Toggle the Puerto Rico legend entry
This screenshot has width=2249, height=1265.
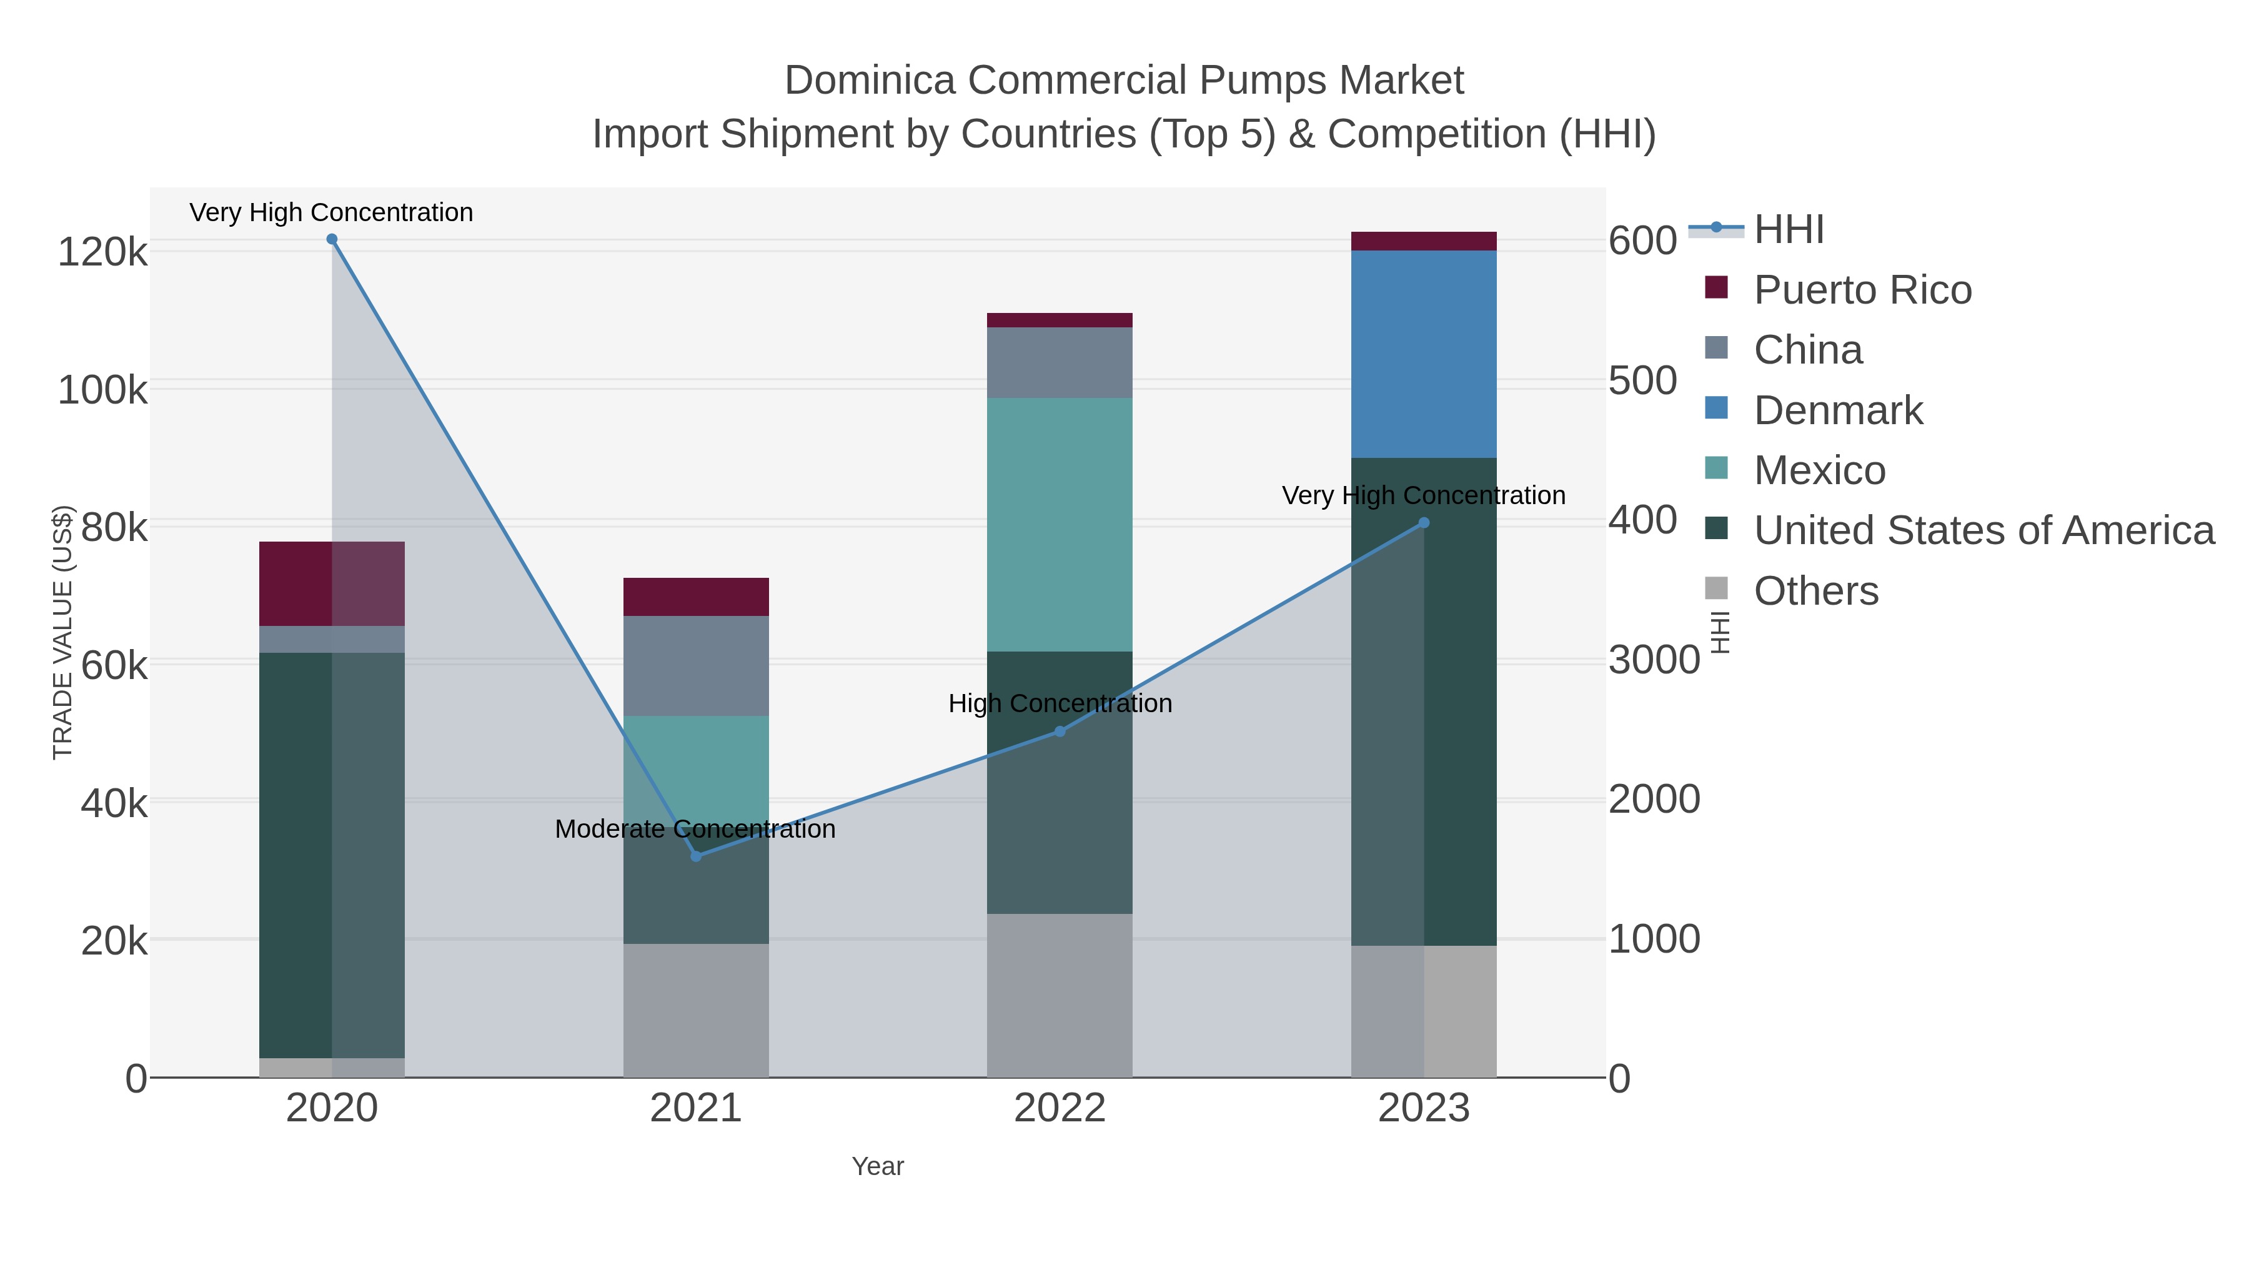[x=1839, y=290]
